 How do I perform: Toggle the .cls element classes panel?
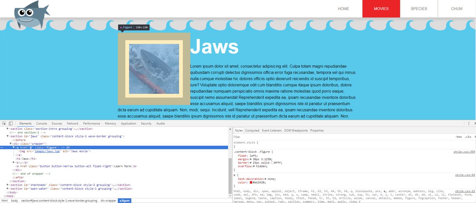pos(468,137)
